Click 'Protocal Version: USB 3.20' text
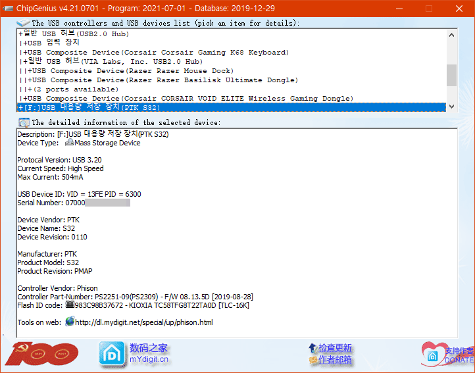 [x=59, y=160]
